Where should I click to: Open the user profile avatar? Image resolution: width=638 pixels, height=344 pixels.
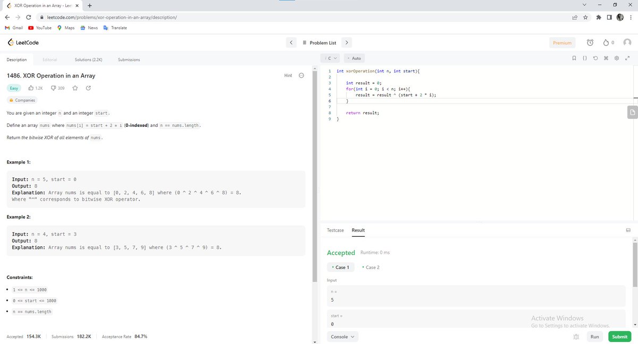(627, 42)
